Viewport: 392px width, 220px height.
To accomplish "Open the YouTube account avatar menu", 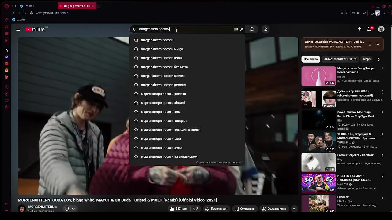I will pos(381,29).
